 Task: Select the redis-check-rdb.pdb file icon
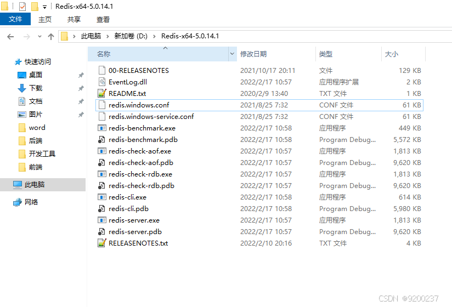coord(102,185)
